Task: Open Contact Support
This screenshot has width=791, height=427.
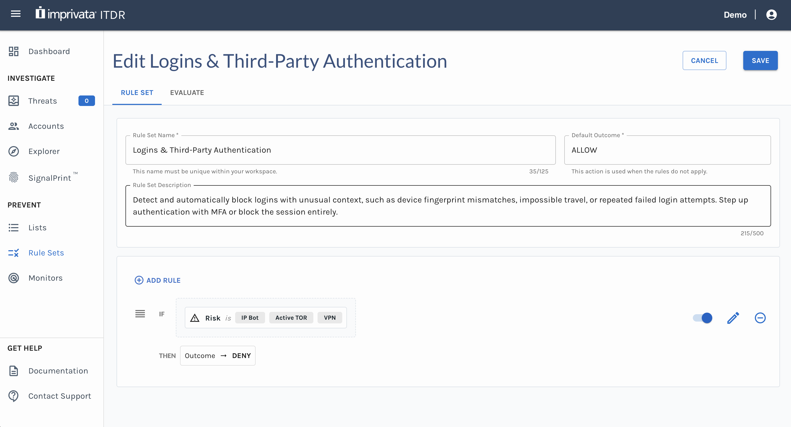Action: coord(60,396)
